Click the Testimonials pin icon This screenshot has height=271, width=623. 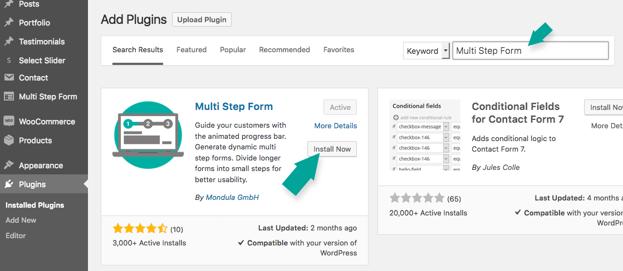9,42
